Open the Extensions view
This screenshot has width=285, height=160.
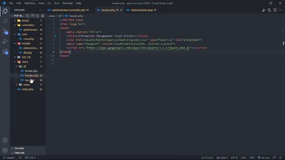point(5,52)
